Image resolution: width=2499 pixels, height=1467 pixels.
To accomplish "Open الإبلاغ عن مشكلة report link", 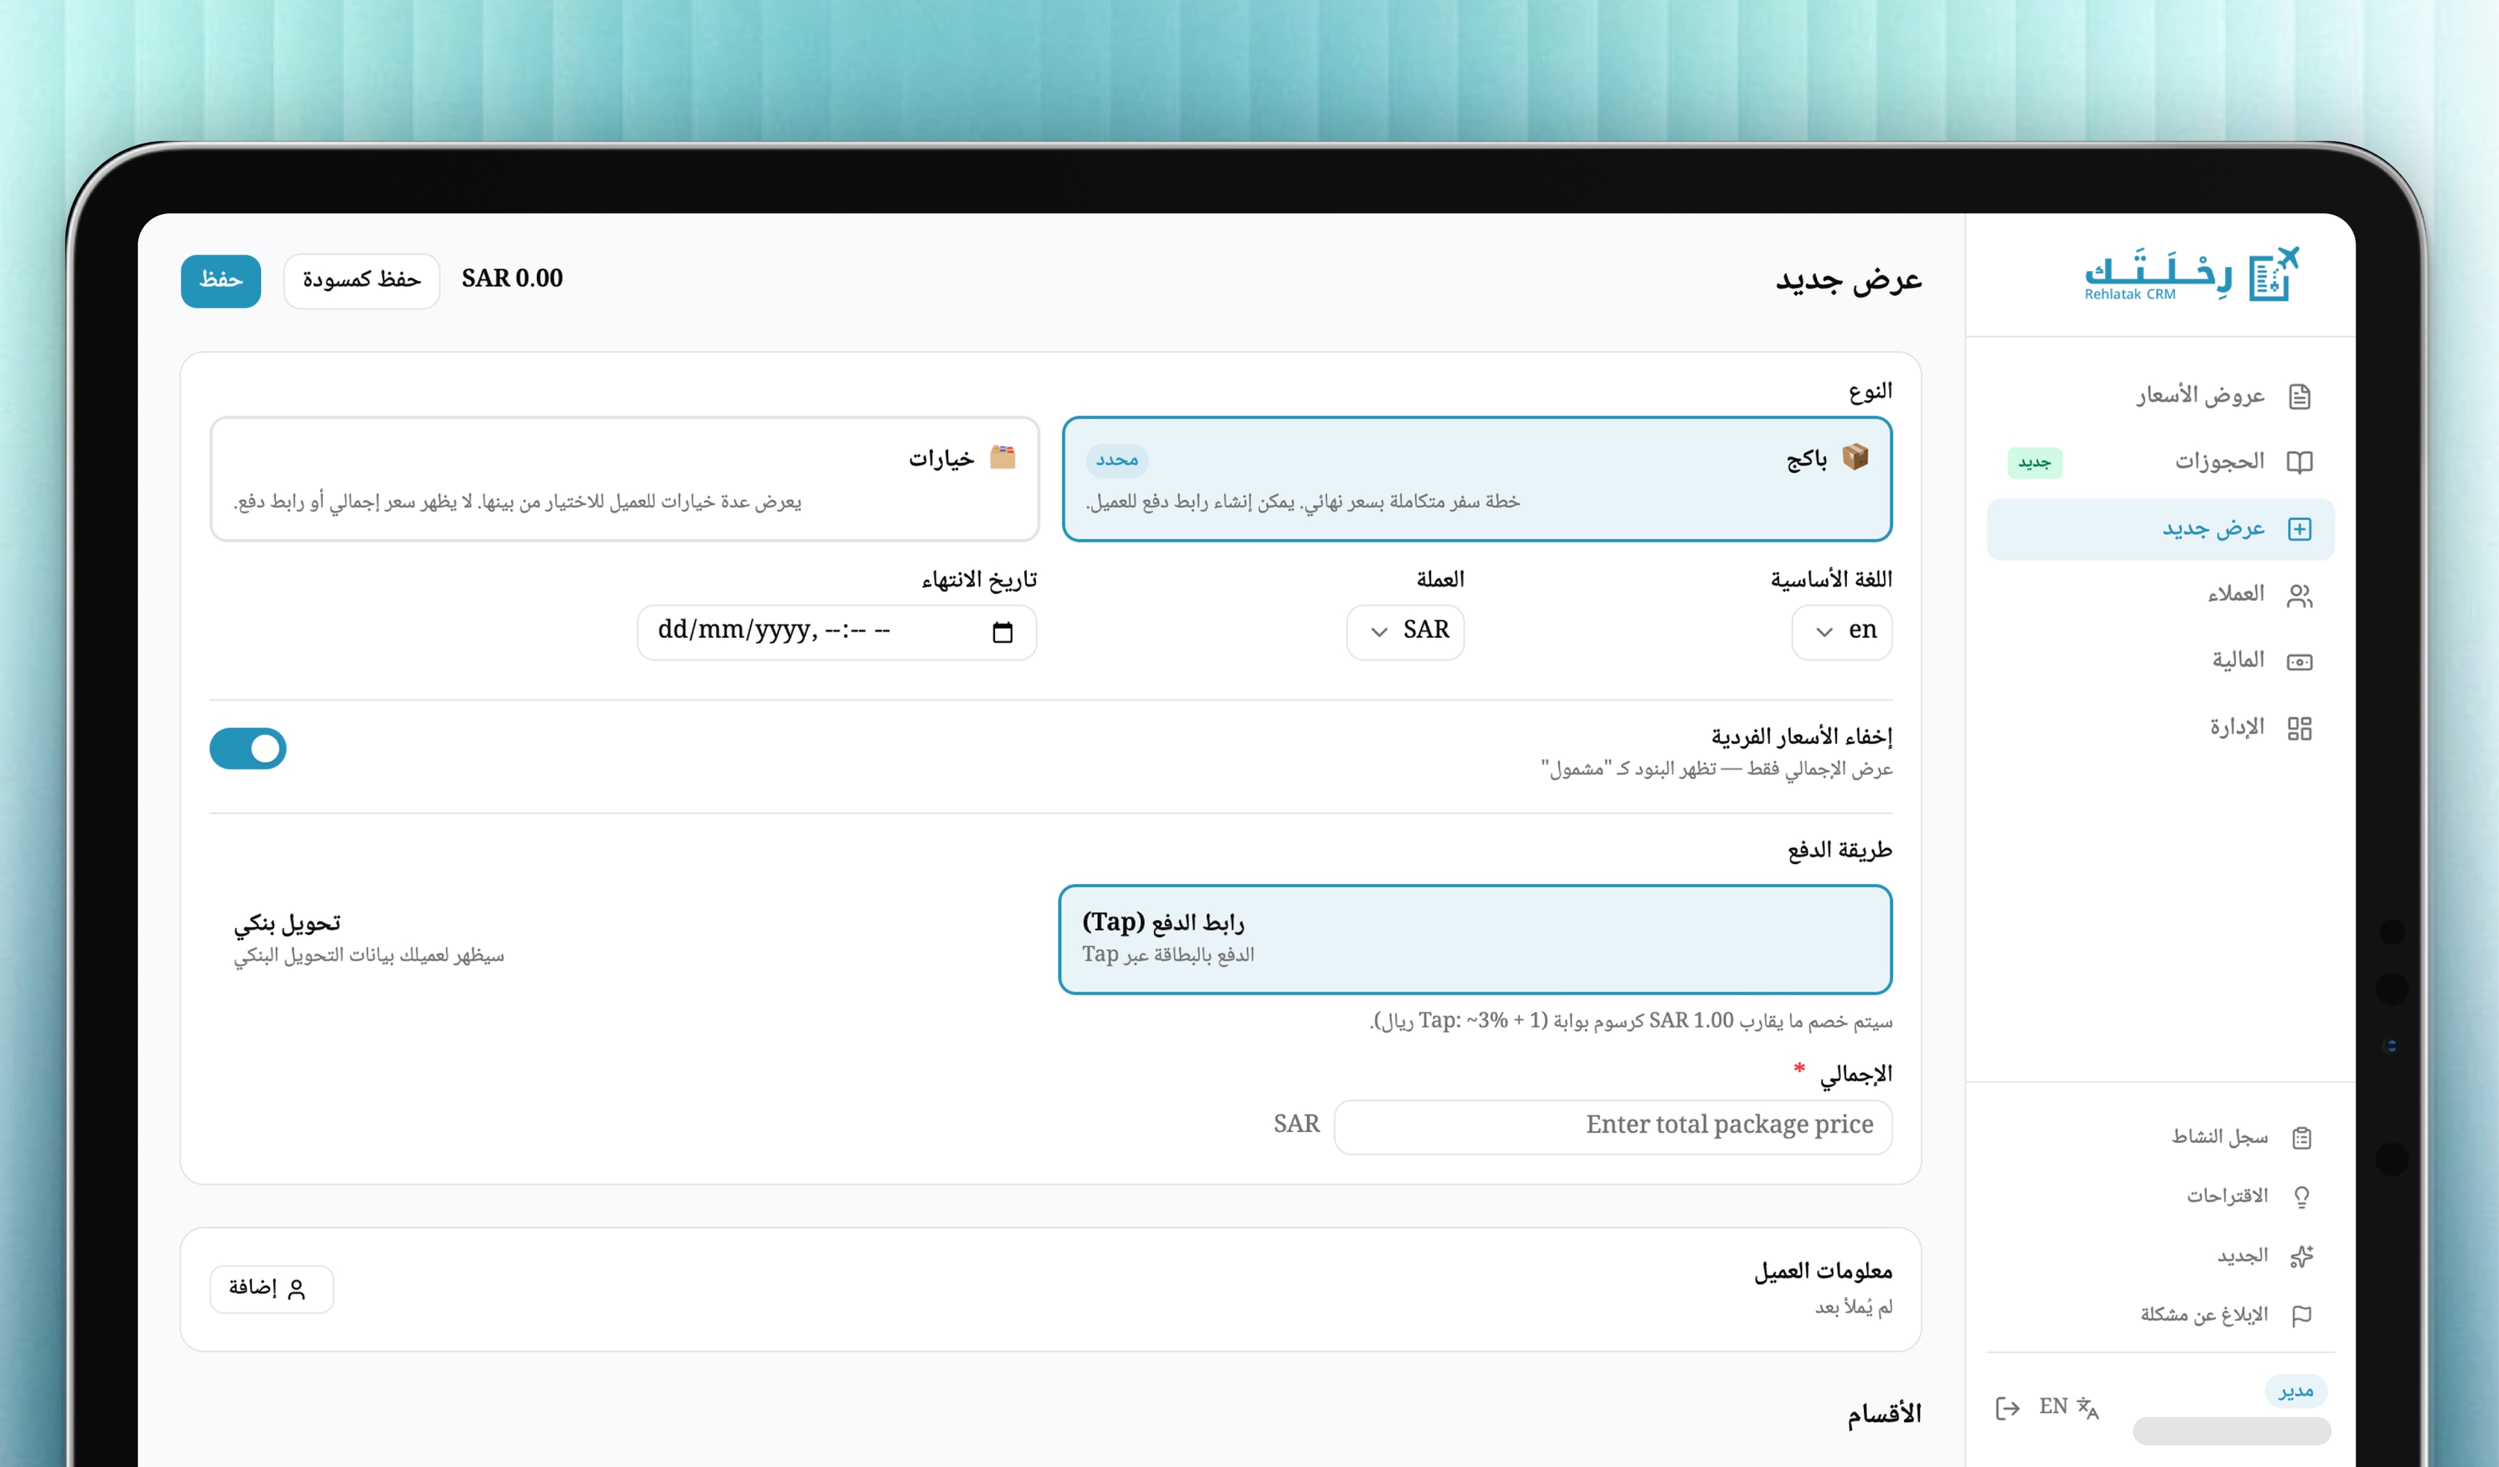I will (x=2161, y=1315).
